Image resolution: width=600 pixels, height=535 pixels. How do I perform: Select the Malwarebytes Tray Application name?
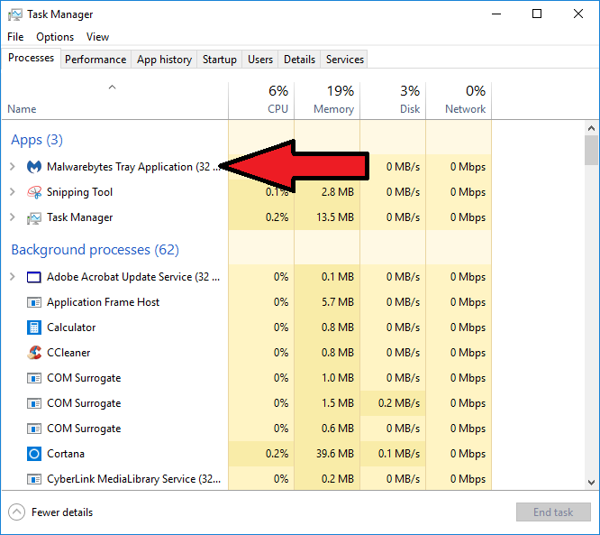tap(133, 167)
